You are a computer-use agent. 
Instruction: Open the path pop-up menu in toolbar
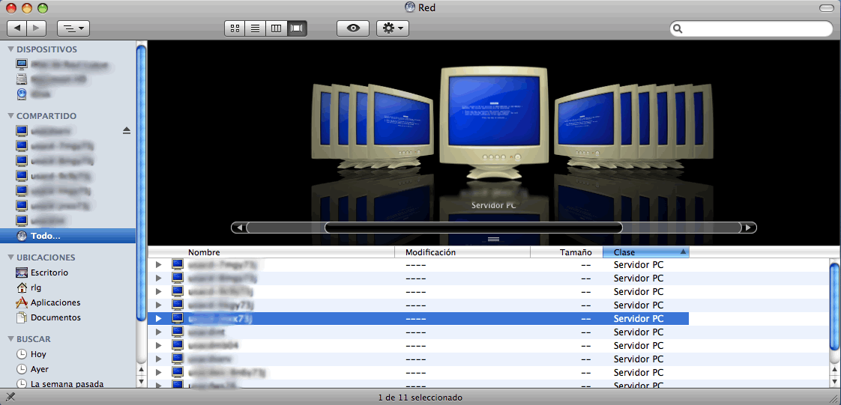click(x=73, y=28)
